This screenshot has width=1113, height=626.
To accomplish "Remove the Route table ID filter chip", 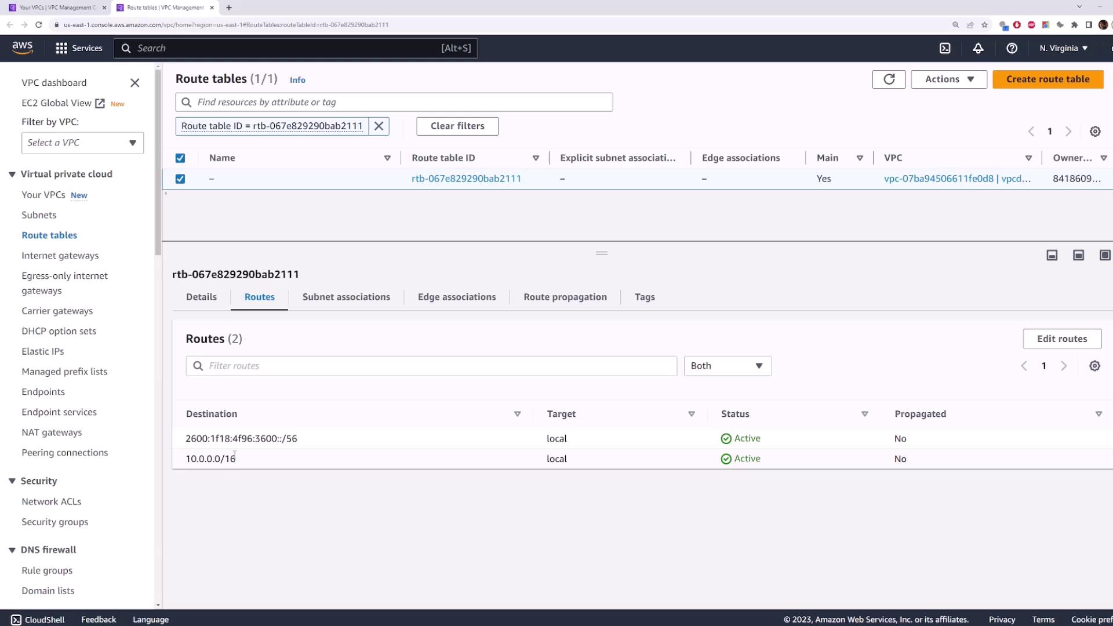I will click(x=379, y=126).
